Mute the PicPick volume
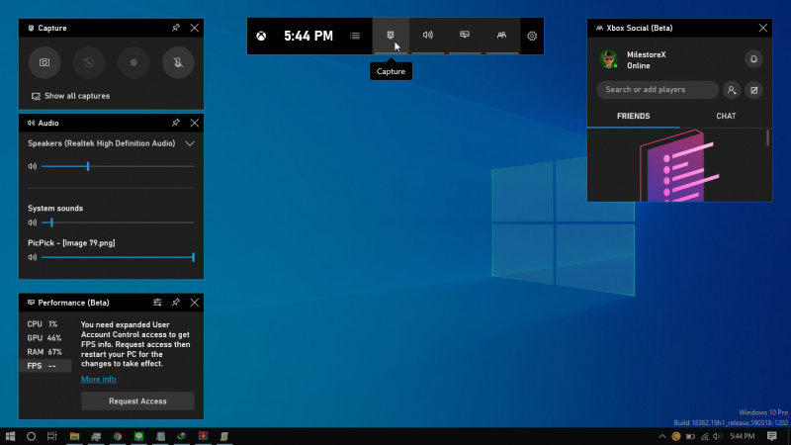The height and width of the screenshot is (445, 791). click(33, 257)
